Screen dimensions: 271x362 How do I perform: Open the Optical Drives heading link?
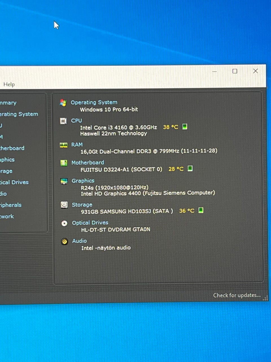pos(90,223)
